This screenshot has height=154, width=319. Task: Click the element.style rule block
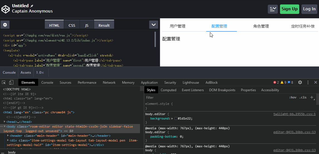[230, 106]
